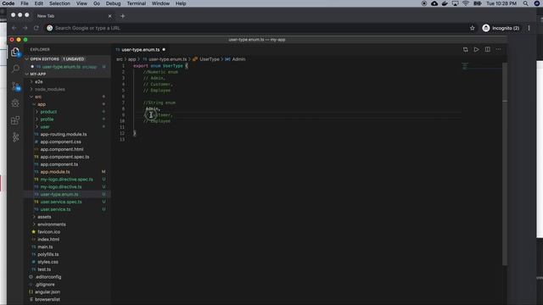Open angular.json file
Screen dimensions: 543x305
[48, 291]
